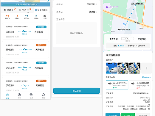
Task: Click 天府三街物流站点 label on map
Action: tap(124, 29)
